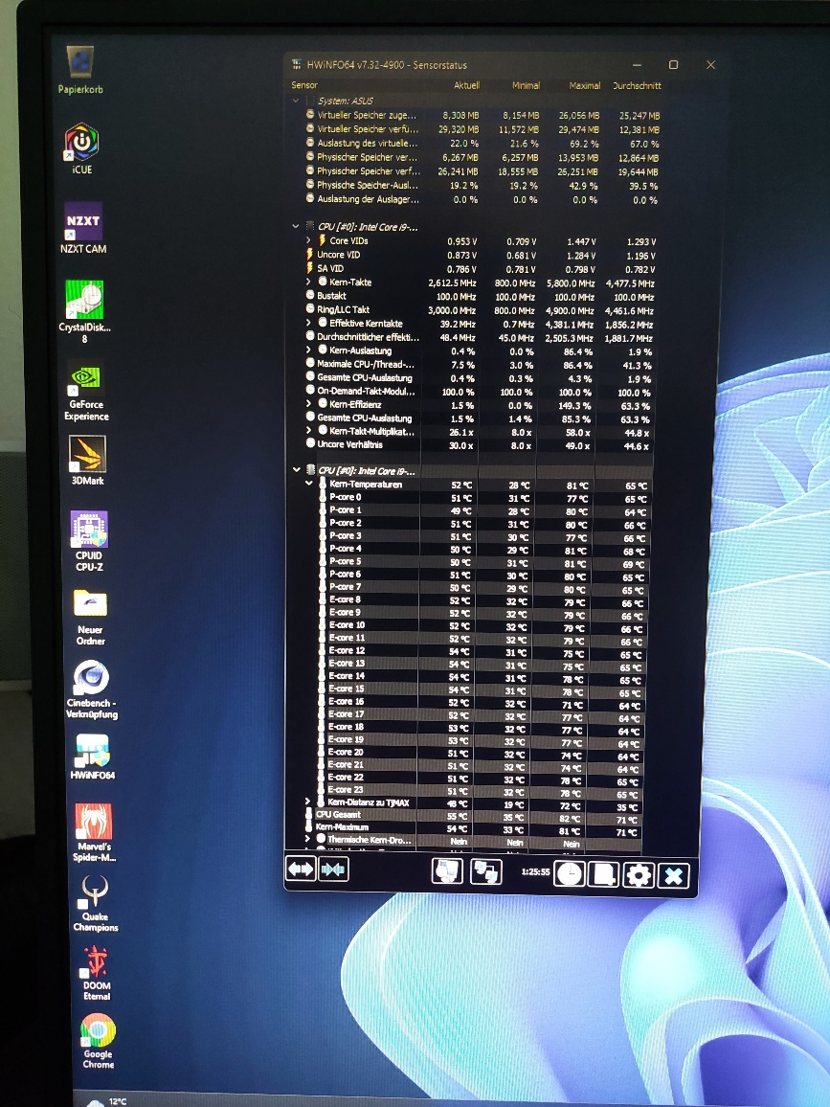Select the Ring/LLC Takt row
This screenshot has width=830, height=1107.
click(482, 310)
